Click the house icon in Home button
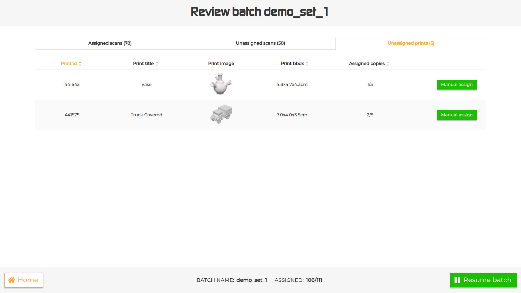The width and height of the screenshot is (521, 293). point(12,280)
